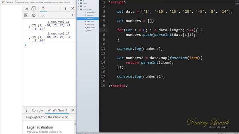This screenshot has width=239, height=134.
Task: Close the DevTools panel
Action: (x=72, y=8)
